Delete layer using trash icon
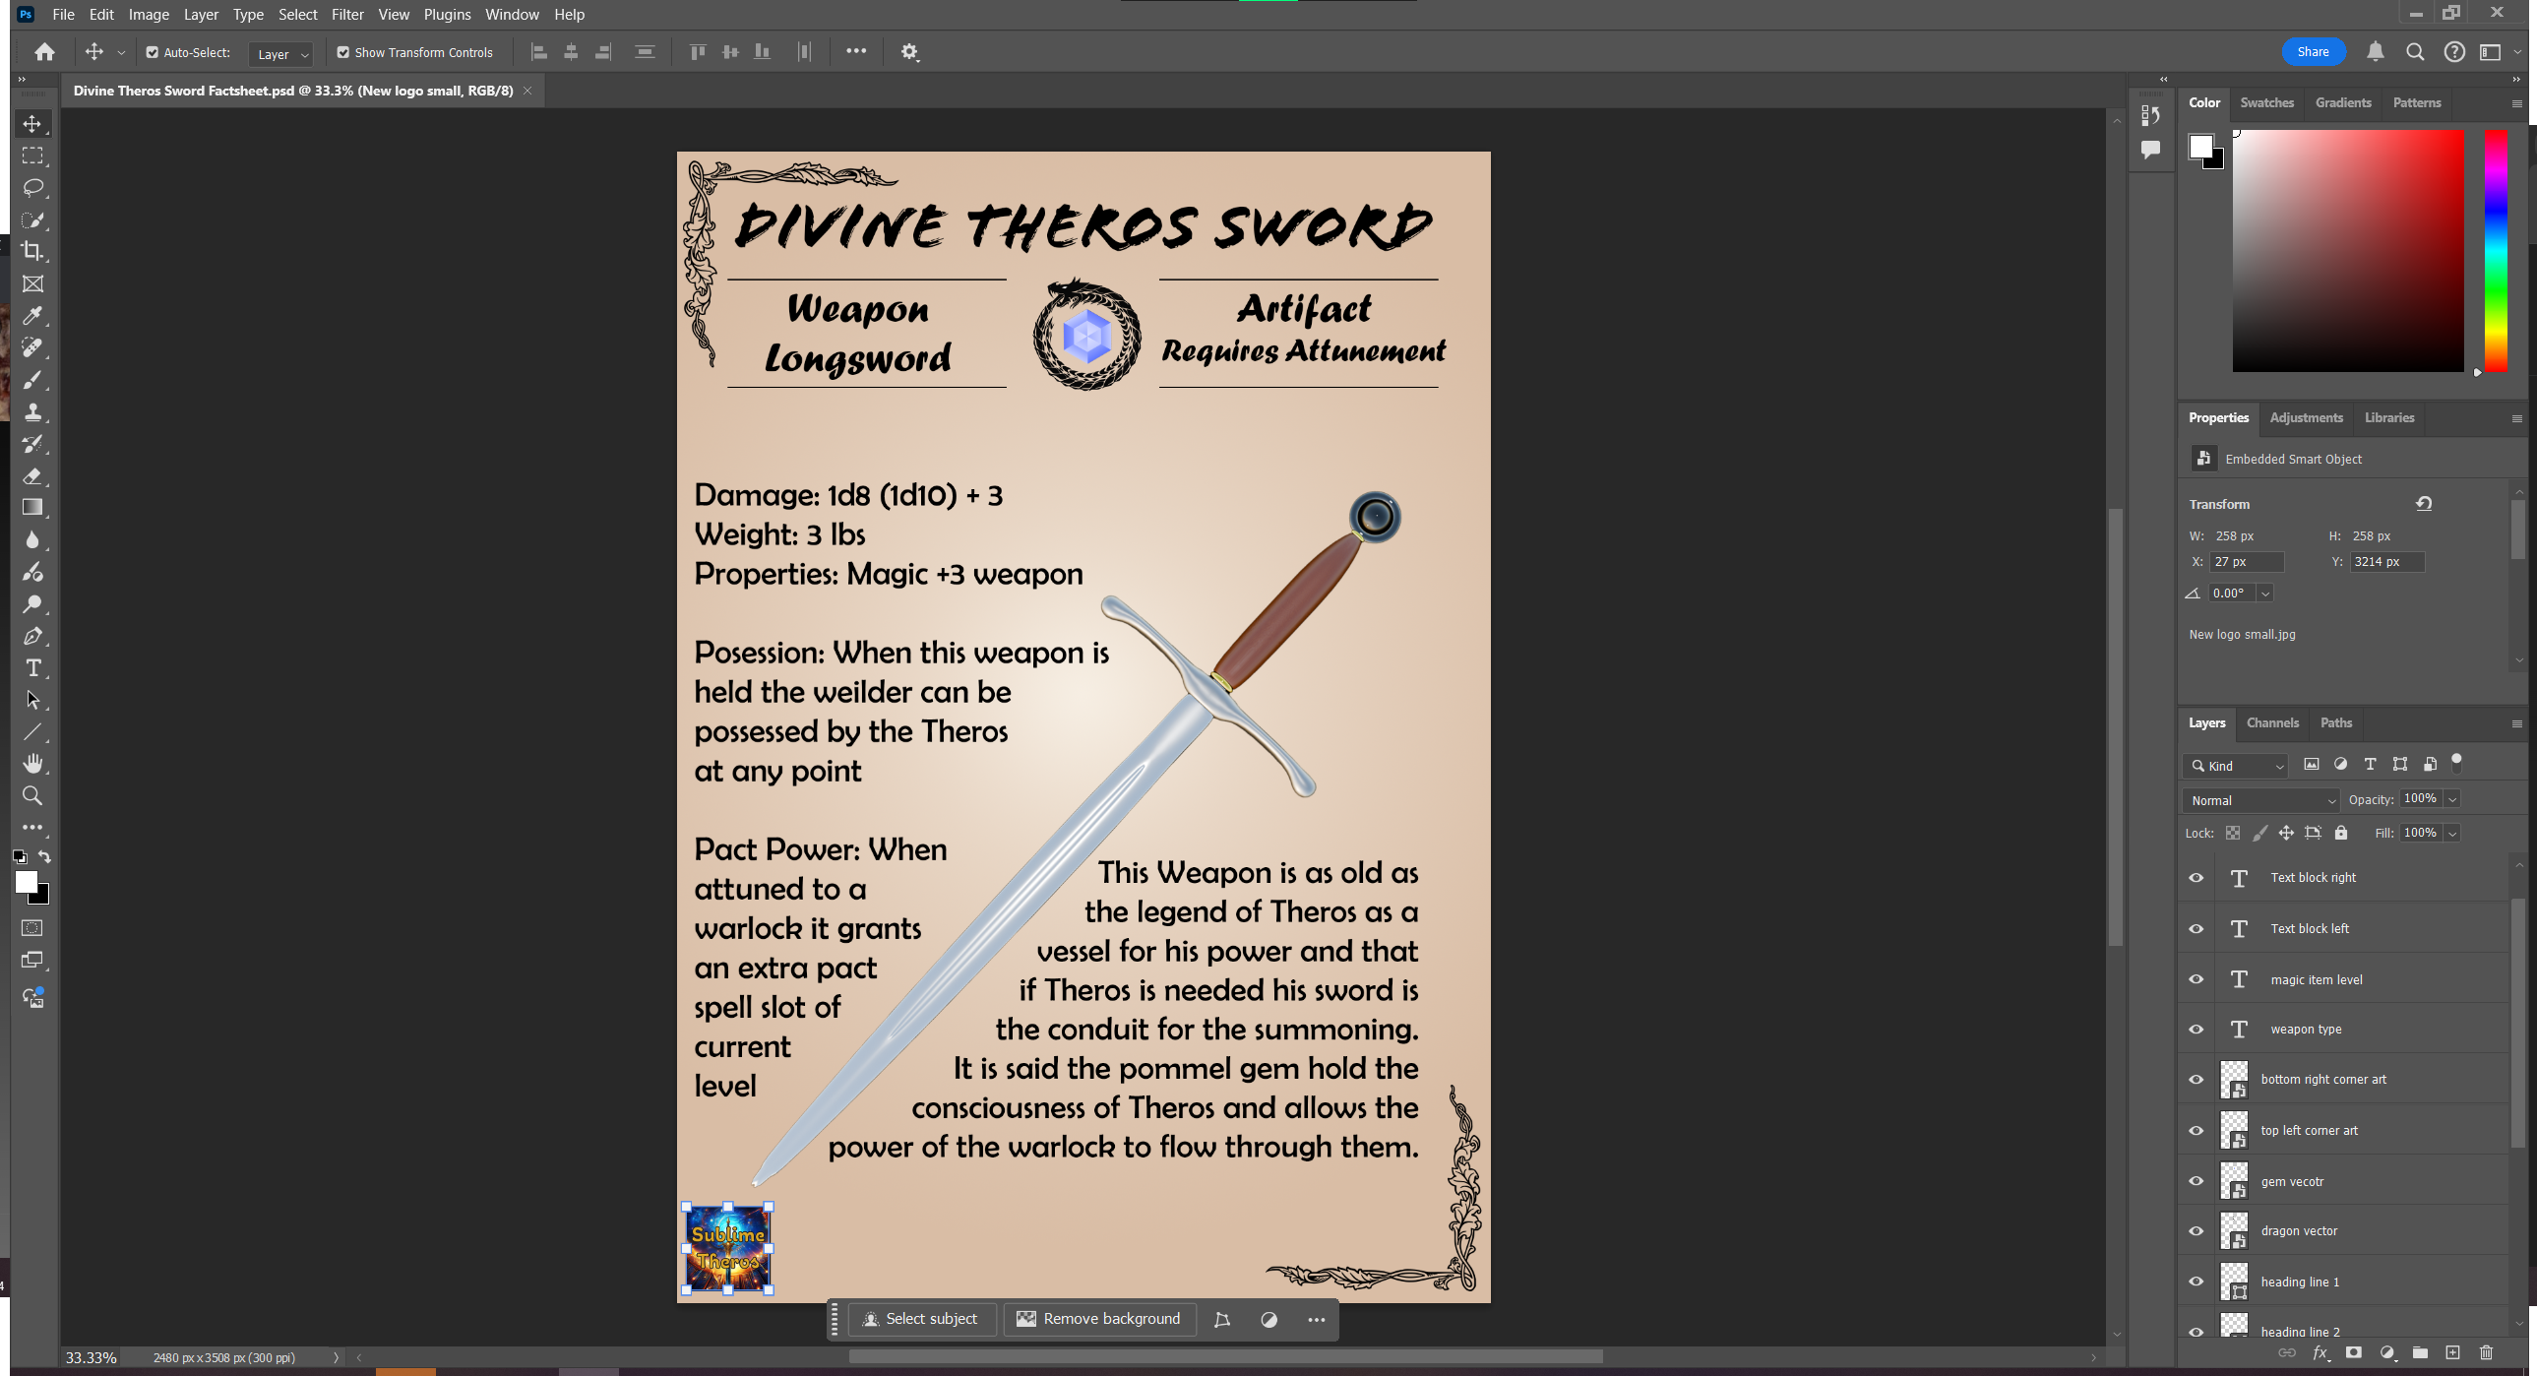This screenshot has width=2537, height=1376. [x=2486, y=1353]
